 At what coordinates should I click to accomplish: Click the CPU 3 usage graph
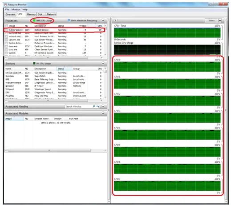click(167, 118)
